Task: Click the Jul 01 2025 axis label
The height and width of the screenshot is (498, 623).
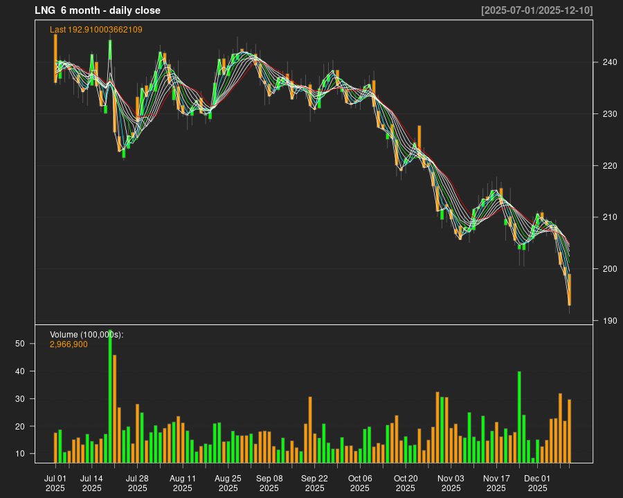Action: [x=56, y=482]
